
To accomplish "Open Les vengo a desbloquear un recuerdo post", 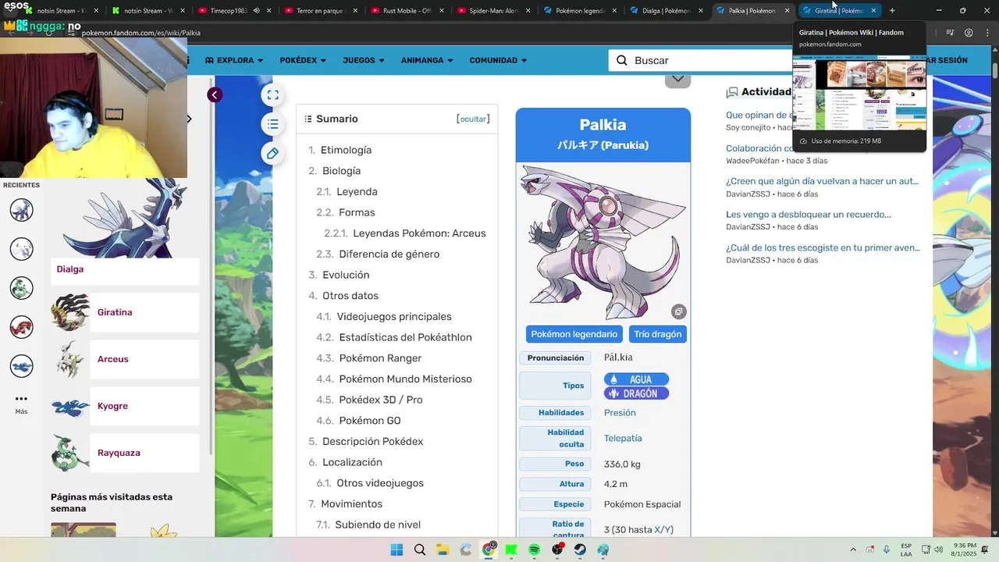I will click(x=808, y=215).
